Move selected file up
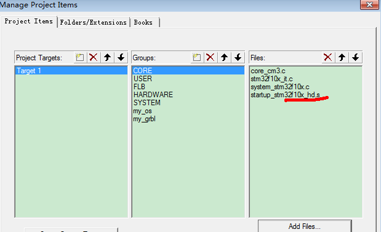 click(x=342, y=58)
